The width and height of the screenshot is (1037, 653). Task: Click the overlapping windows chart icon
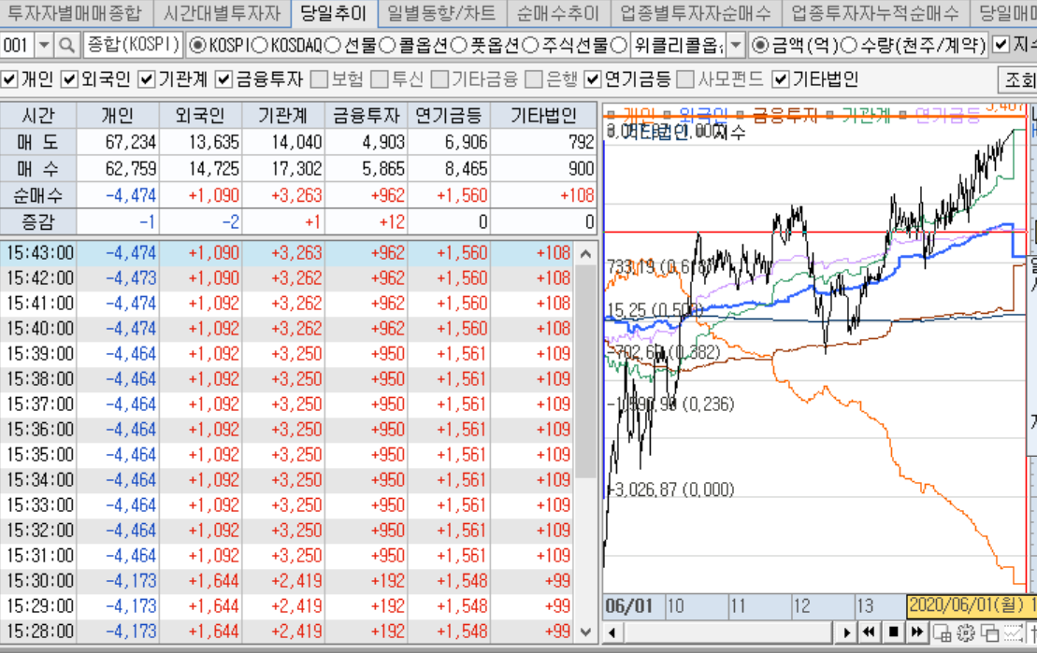pyautogui.click(x=989, y=632)
